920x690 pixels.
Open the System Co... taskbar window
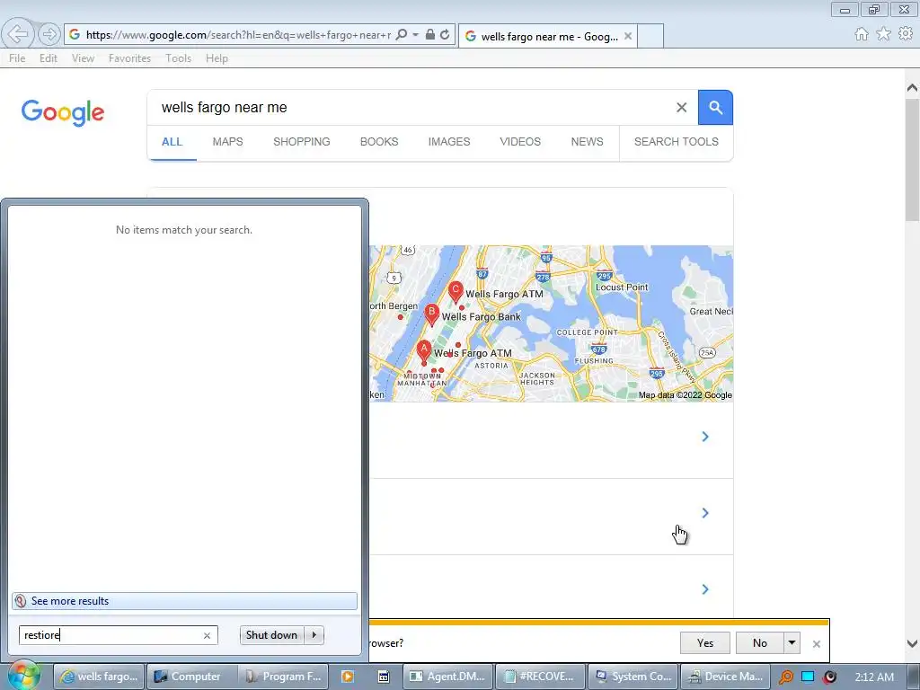[x=633, y=677]
